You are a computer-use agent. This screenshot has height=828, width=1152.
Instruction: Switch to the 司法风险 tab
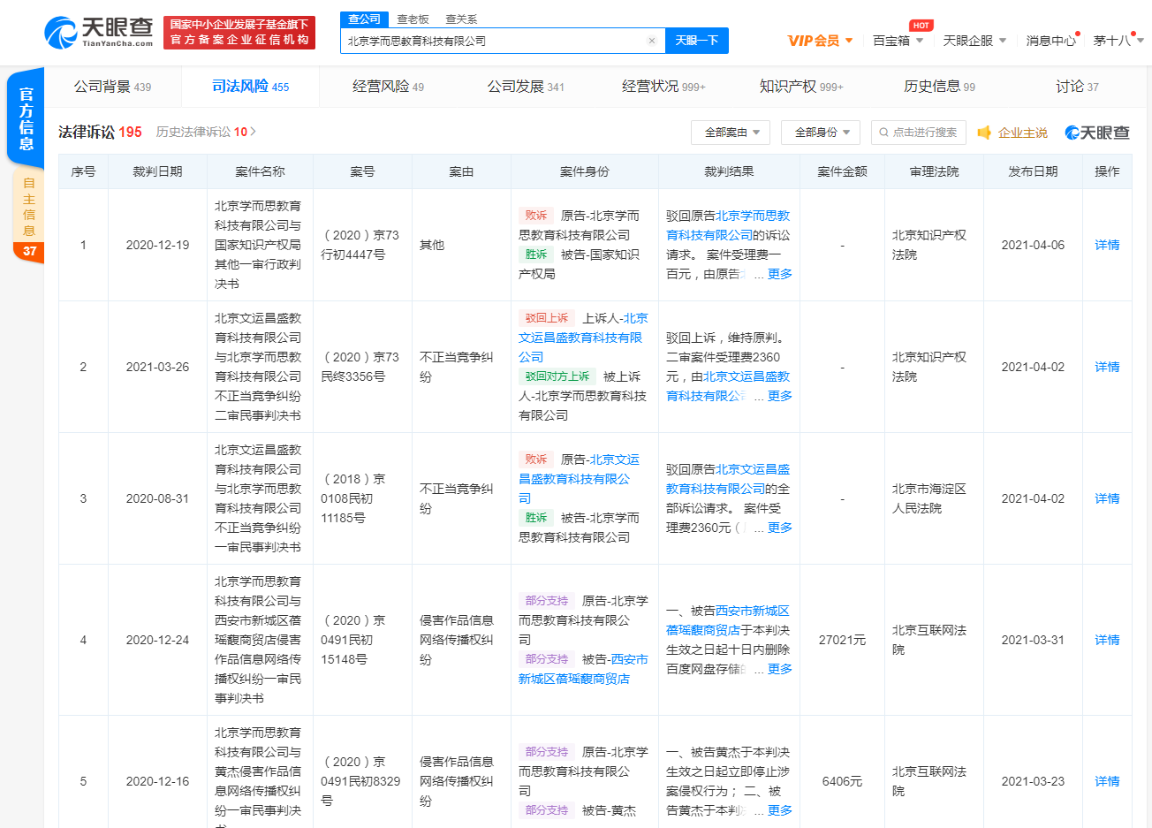click(250, 87)
